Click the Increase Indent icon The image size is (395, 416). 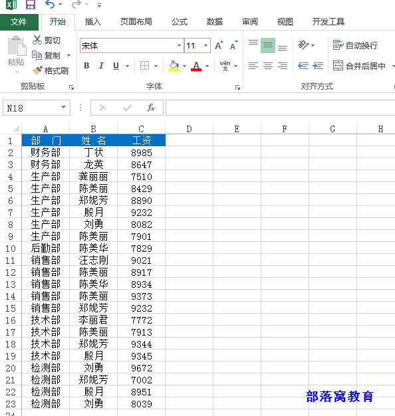click(318, 66)
